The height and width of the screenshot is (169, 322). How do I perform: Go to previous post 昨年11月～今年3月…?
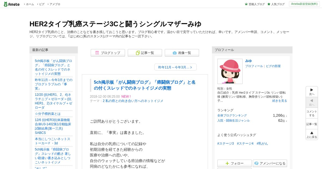[175, 67]
